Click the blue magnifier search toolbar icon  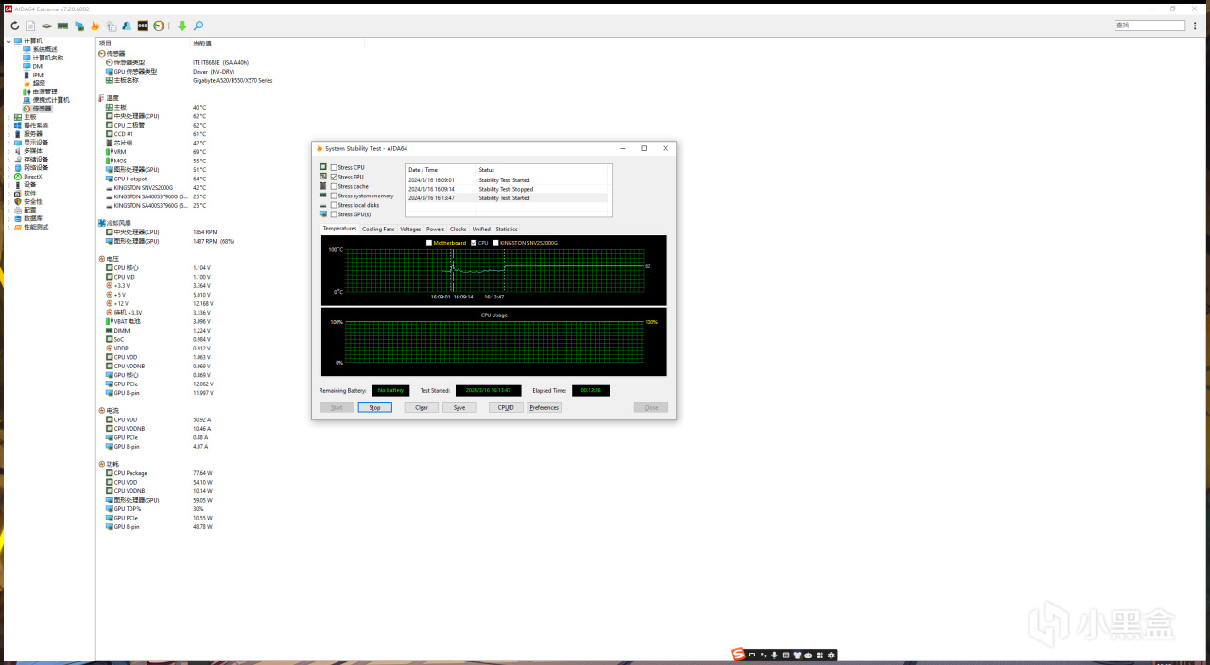point(199,26)
